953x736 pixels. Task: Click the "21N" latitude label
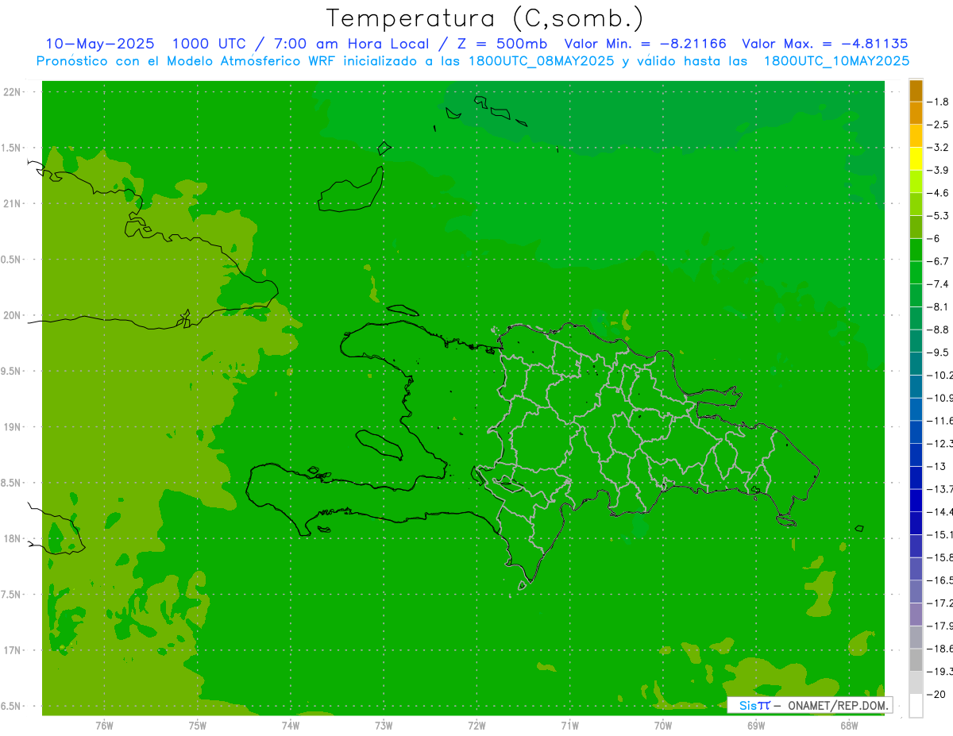13,204
